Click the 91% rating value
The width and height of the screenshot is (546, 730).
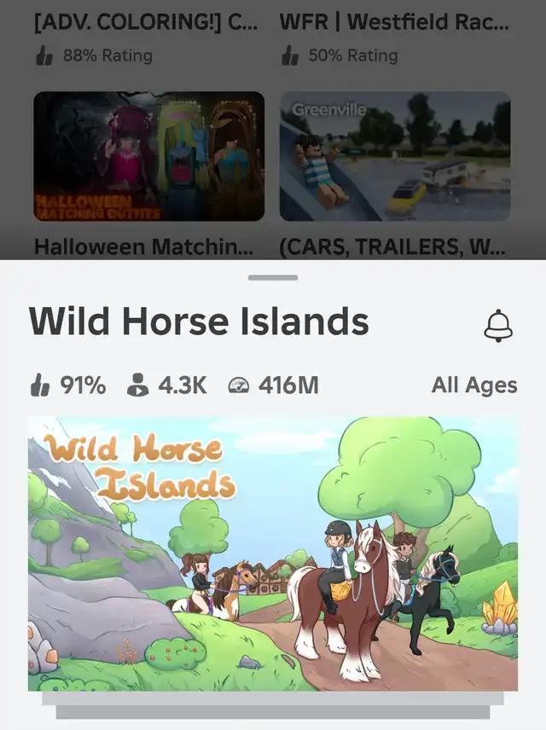[x=83, y=385]
